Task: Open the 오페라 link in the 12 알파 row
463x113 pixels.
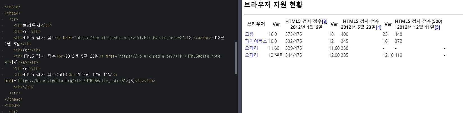Action: (252, 55)
